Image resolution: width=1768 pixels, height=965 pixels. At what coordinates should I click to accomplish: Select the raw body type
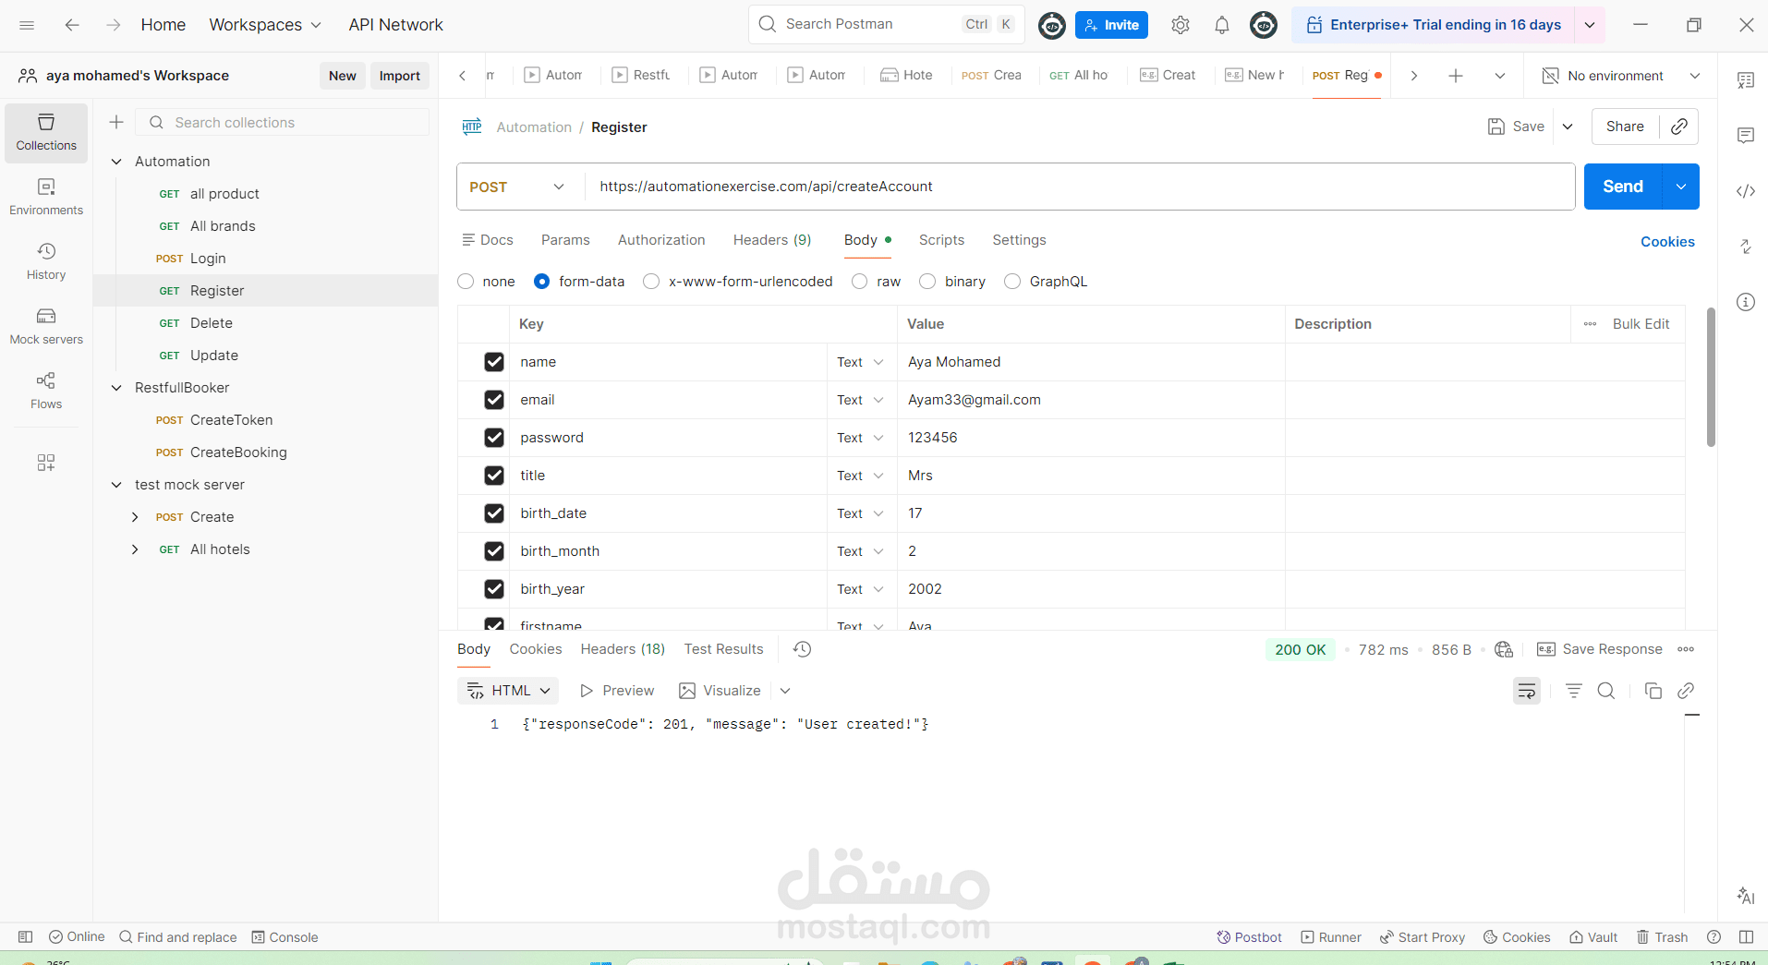pyautogui.click(x=860, y=282)
